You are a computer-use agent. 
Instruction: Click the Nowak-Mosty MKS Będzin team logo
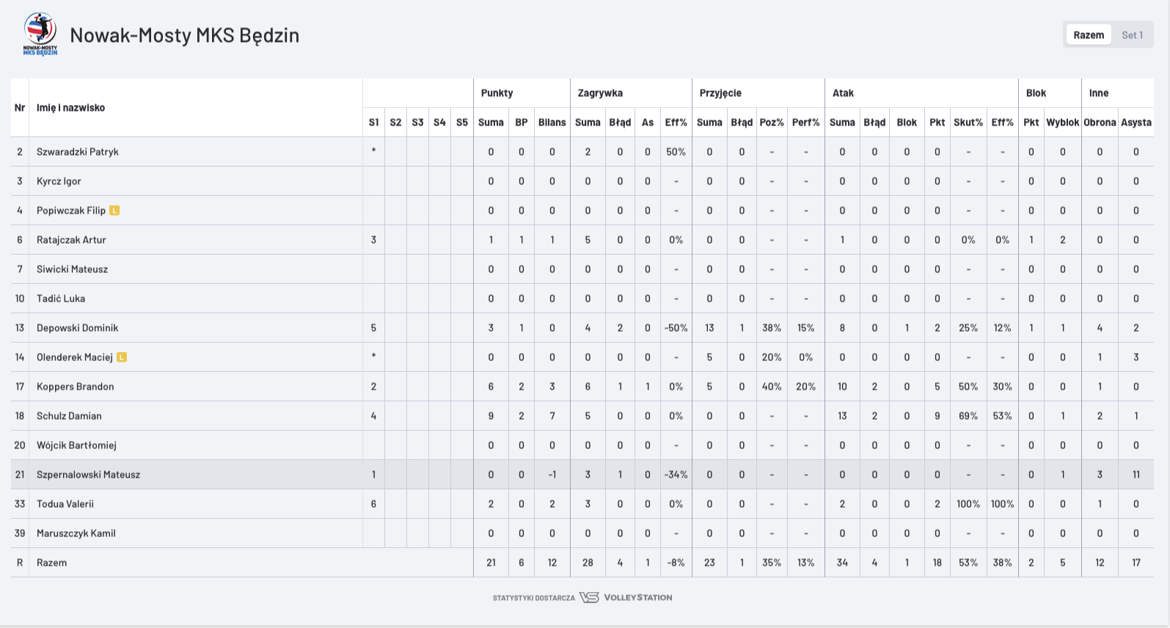(x=40, y=34)
